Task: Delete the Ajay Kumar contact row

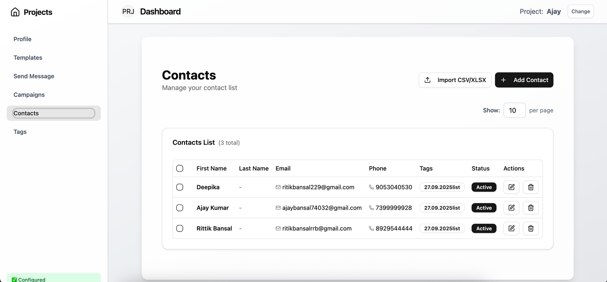Action: click(x=531, y=208)
